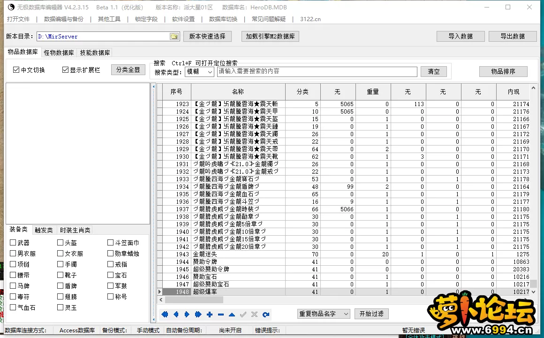The width and height of the screenshot is (544, 338).
Task: Click the edit record triangle icon
Action: click(x=232, y=315)
